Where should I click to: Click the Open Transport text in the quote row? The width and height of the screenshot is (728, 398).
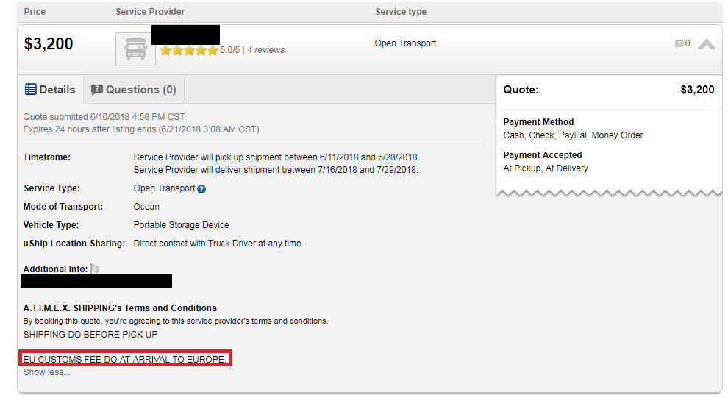point(405,43)
